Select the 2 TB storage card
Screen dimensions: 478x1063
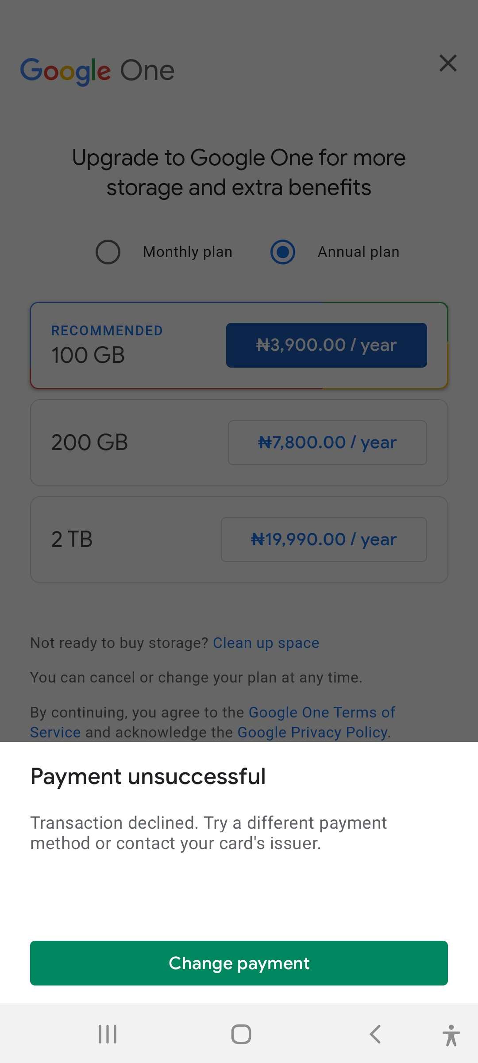124,539
